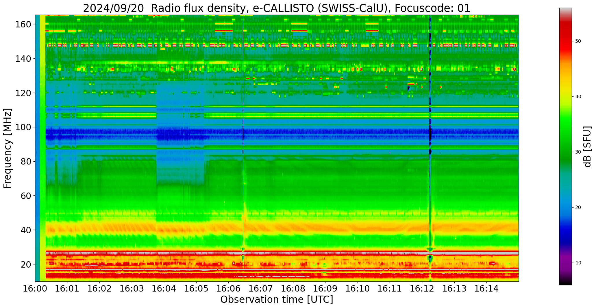Click the 100 MHz frequency tick label
The height and width of the screenshot is (308, 596).
[23, 127]
